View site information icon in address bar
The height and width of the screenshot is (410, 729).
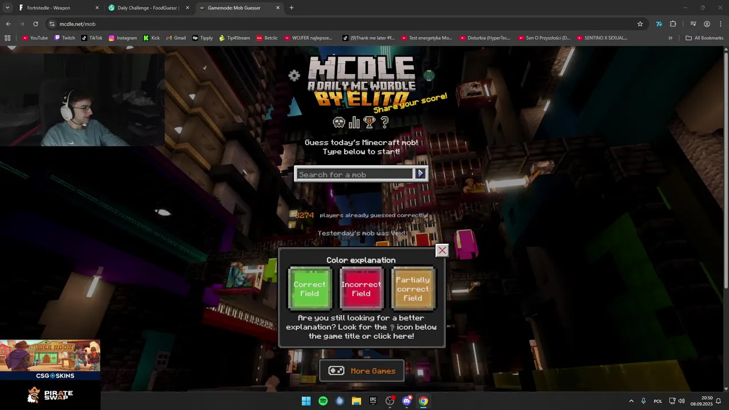click(52, 24)
